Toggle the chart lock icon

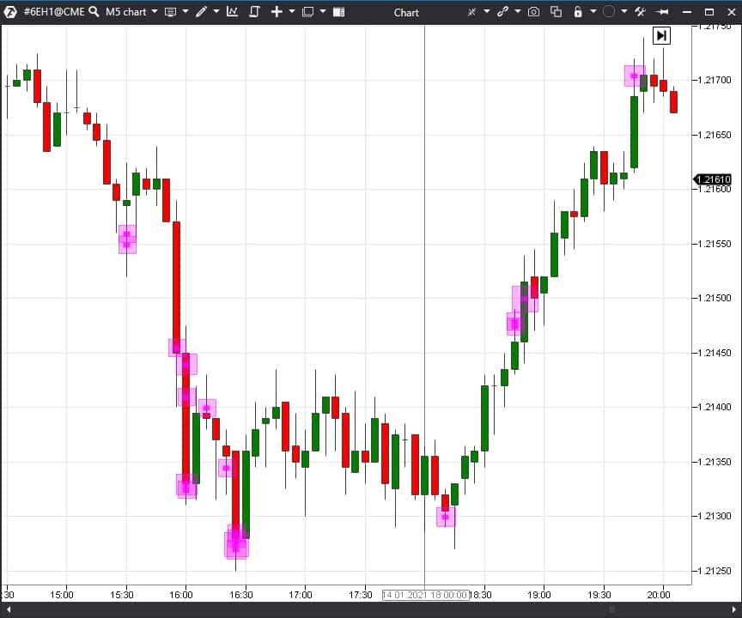pos(578,12)
